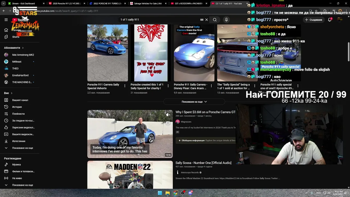The width and height of the screenshot is (350, 197).
Task: Switch to Salvage Vehicles For Sale tab
Action: pos(148,4)
